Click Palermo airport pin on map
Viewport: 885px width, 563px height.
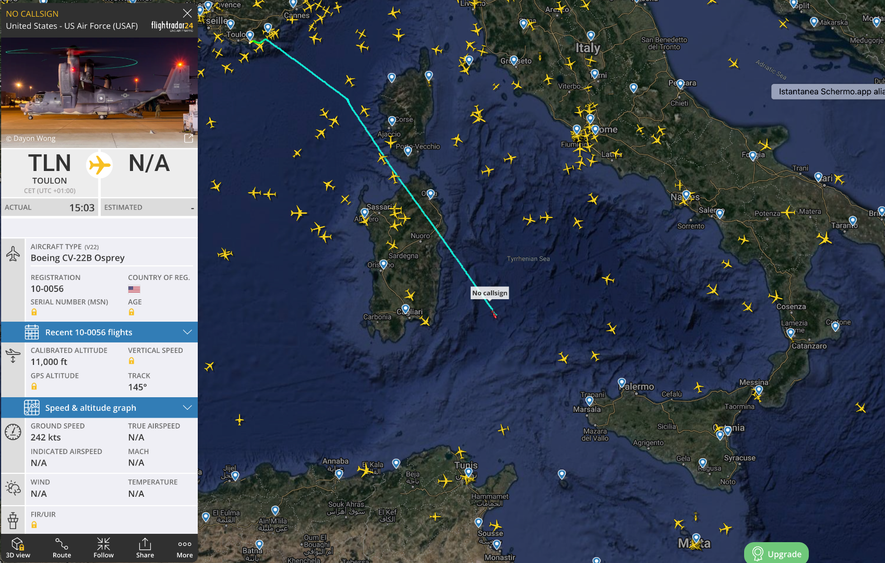pos(621,383)
